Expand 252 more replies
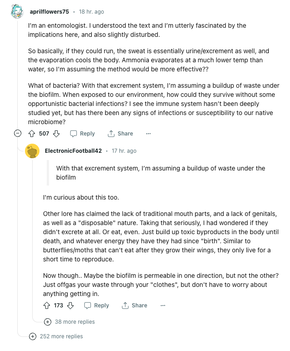The width and height of the screenshot is (290, 351). click(56, 336)
